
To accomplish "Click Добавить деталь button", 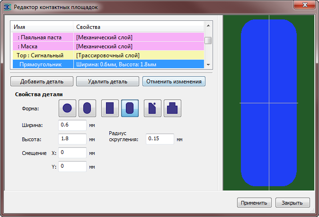I will click(x=42, y=81).
